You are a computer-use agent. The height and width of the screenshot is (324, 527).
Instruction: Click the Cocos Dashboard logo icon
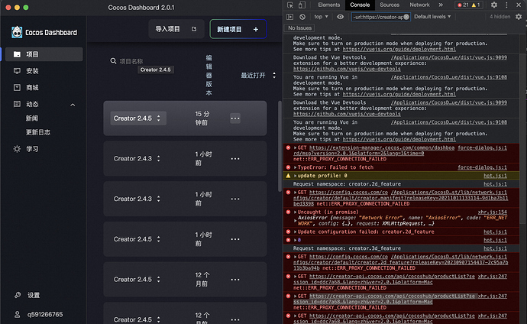click(17, 32)
